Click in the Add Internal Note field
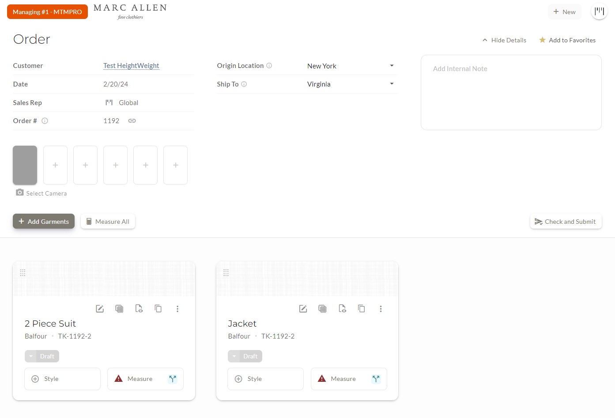The height and width of the screenshot is (418, 615). point(511,93)
